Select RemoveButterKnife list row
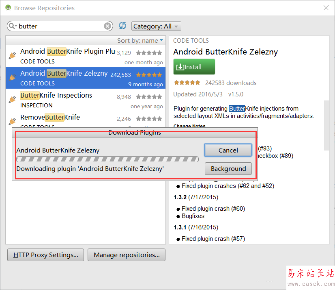Viewport: 335px width, 290px height. (86, 120)
